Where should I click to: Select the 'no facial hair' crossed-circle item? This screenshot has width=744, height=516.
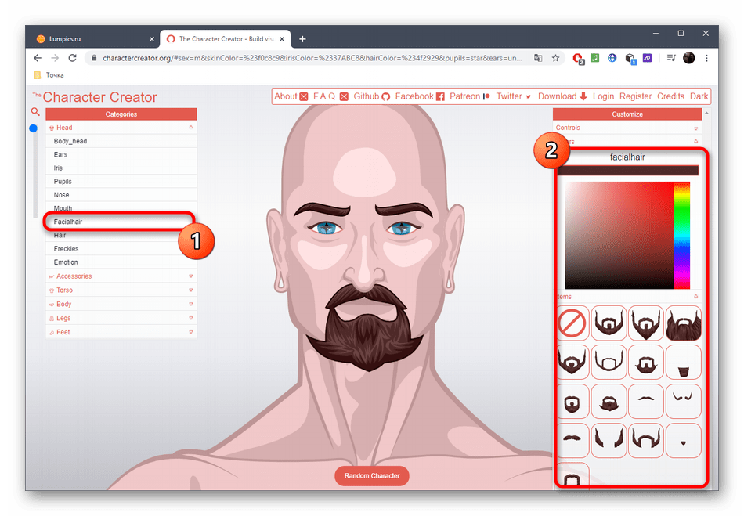572,323
